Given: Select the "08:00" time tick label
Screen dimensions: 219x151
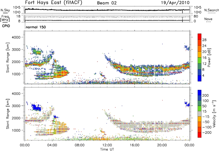Looking at the screenshot, I should (79, 145).
